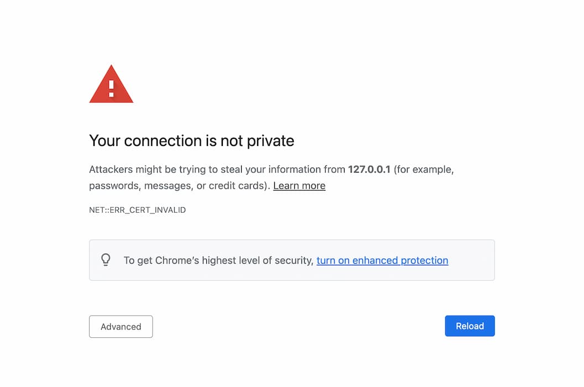The width and height of the screenshot is (584, 387).
Task: Click the lightbulb tip icon
Action: coord(106,260)
